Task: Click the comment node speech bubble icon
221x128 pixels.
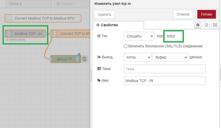Action: pyautogui.click(x=9, y=18)
